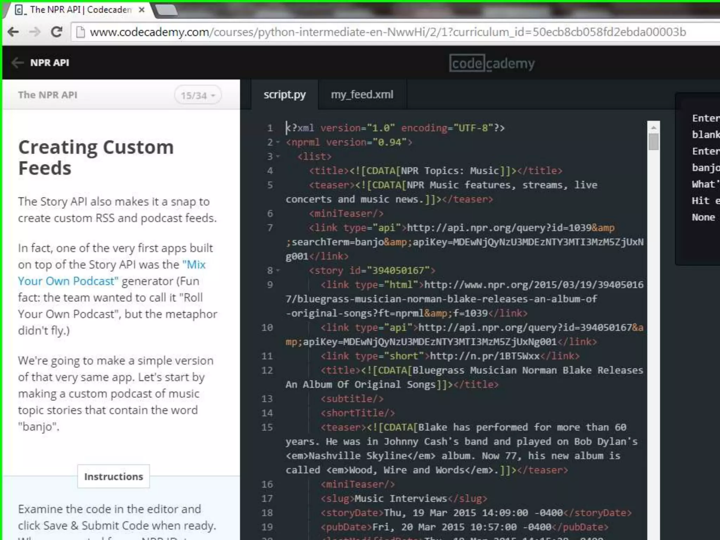Click the shortTitle tag on line 14
Screen dimensions: 720x540
point(358,413)
